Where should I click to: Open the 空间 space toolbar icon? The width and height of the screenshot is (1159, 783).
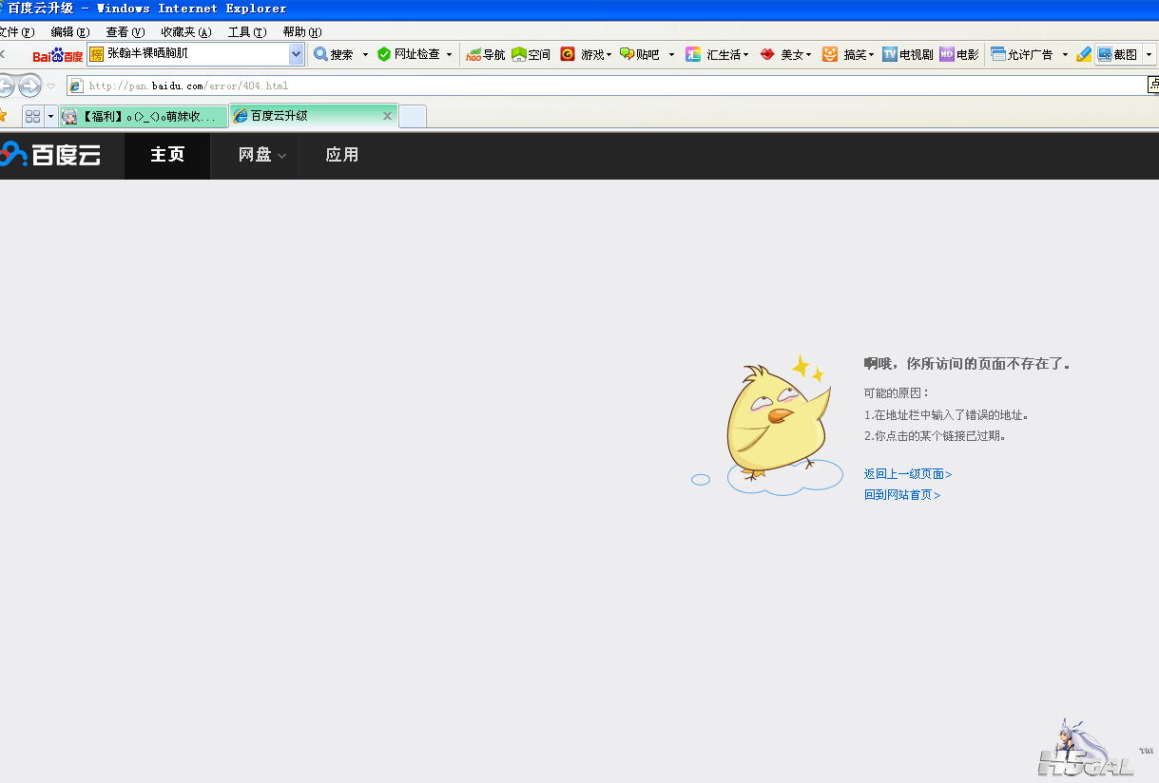531,55
